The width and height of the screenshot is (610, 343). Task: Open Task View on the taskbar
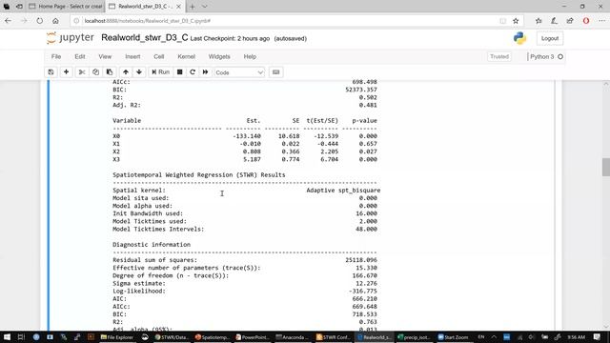tap(21, 337)
